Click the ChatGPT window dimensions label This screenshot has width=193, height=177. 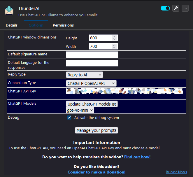[x=32, y=37]
